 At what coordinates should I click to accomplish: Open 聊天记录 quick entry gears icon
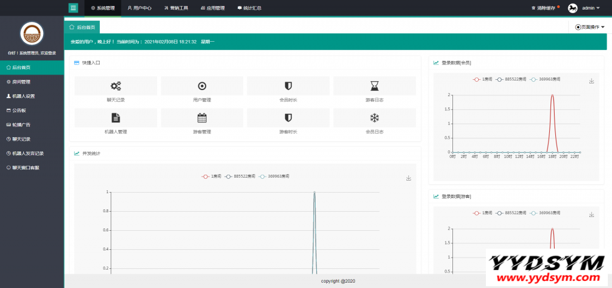pos(116,86)
